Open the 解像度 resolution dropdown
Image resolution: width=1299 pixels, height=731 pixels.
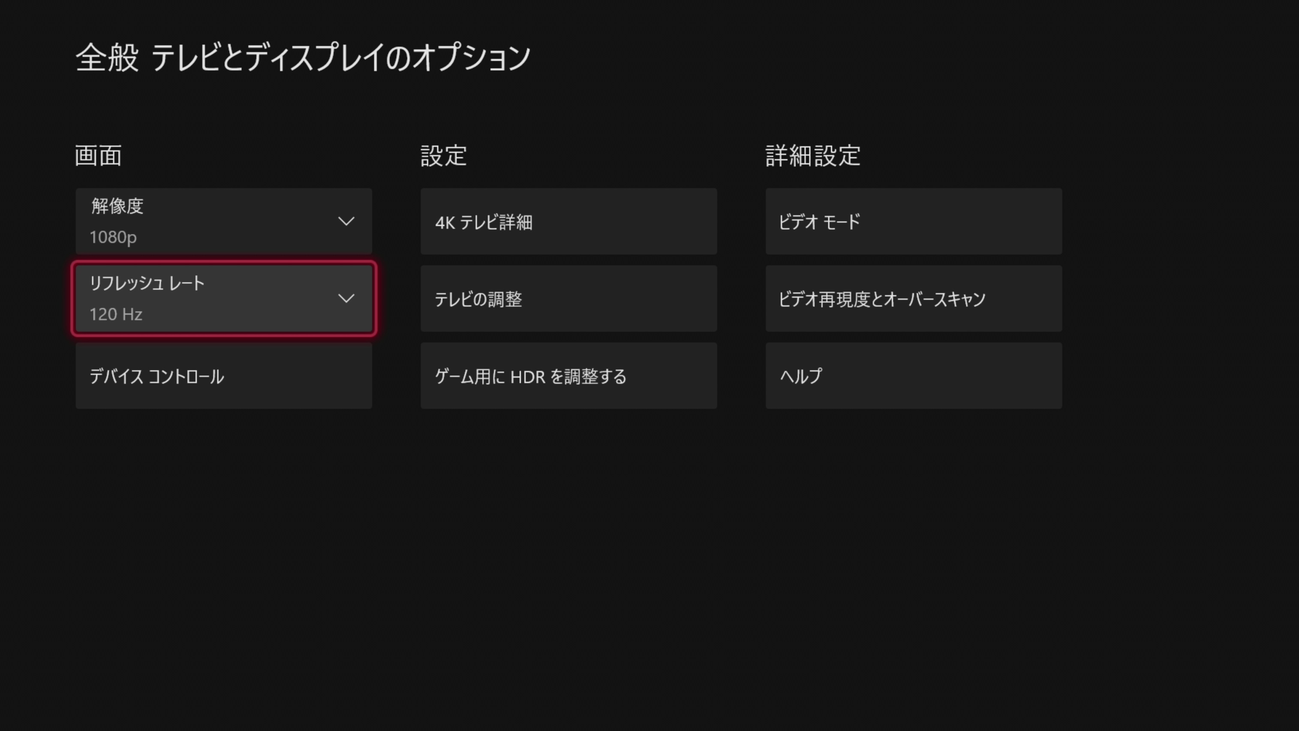[223, 221]
